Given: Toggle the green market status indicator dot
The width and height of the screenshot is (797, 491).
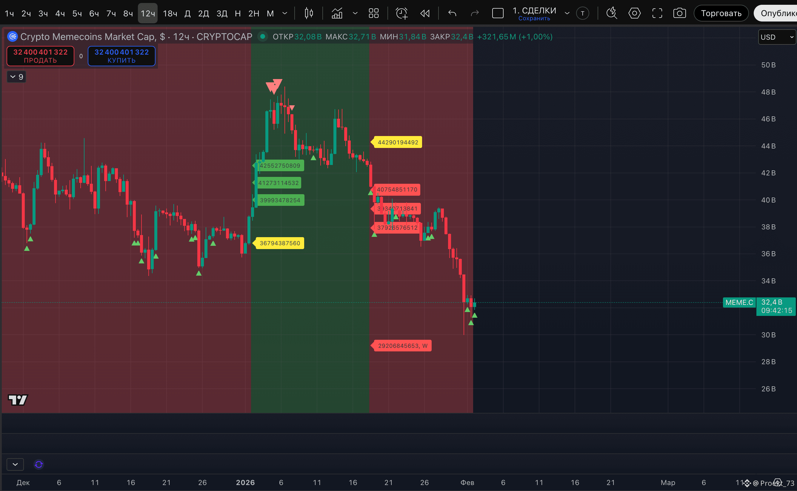Looking at the screenshot, I should (262, 37).
